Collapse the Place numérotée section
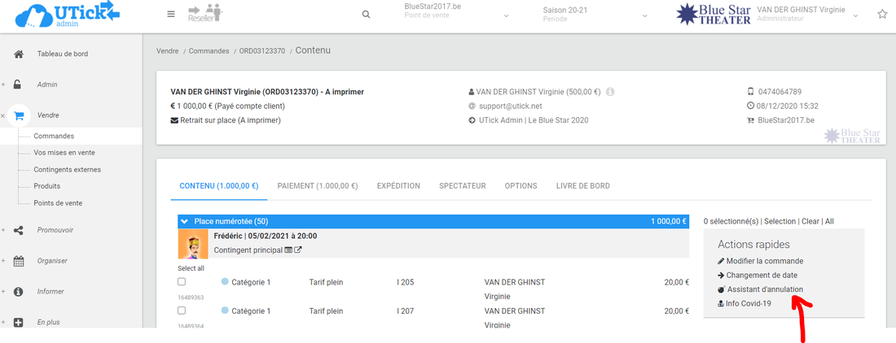Screen dimensions: 896x343 185,221
